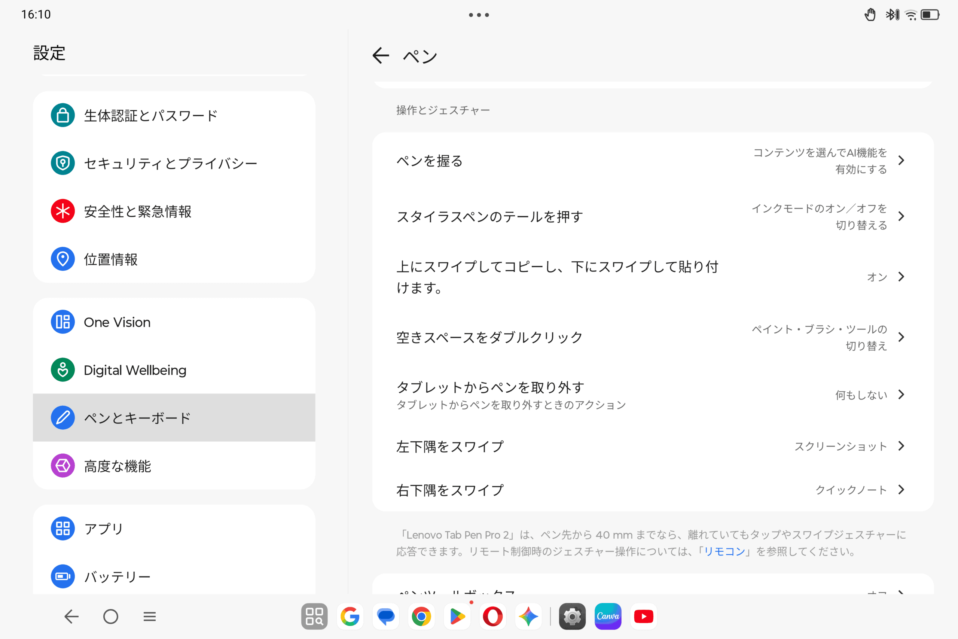Select セキュリティとプライバシー in settings
The width and height of the screenshot is (958, 639).
[x=174, y=163]
